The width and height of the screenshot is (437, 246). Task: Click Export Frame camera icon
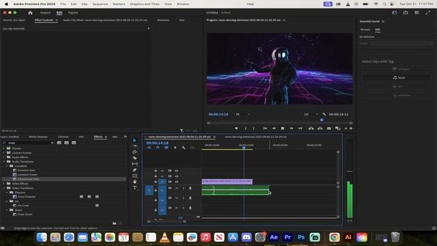point(329,128)
